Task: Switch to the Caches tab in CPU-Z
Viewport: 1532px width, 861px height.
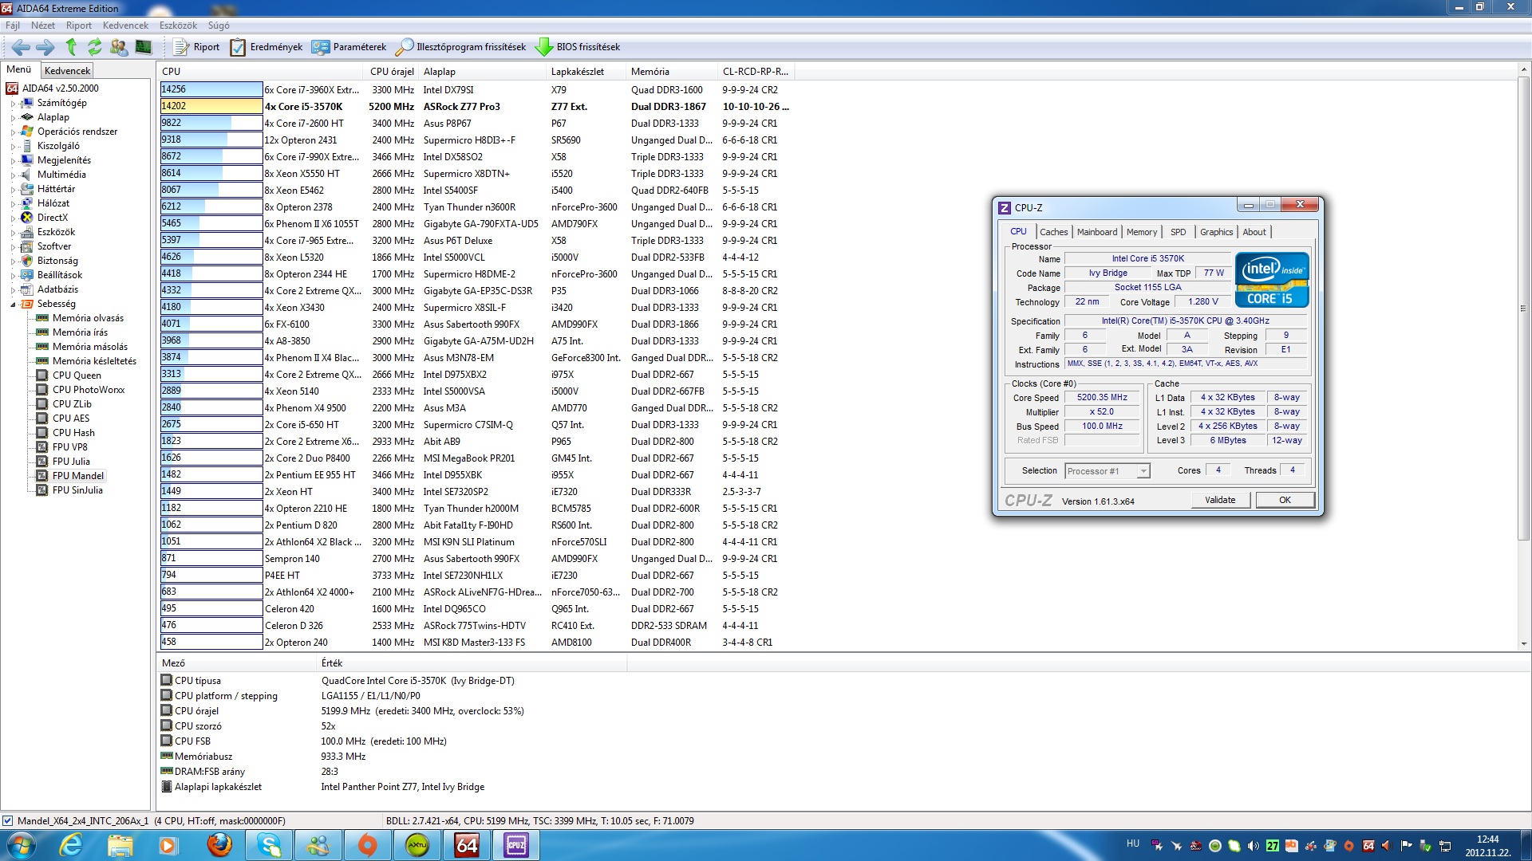Action: (x=1053, y=232)
